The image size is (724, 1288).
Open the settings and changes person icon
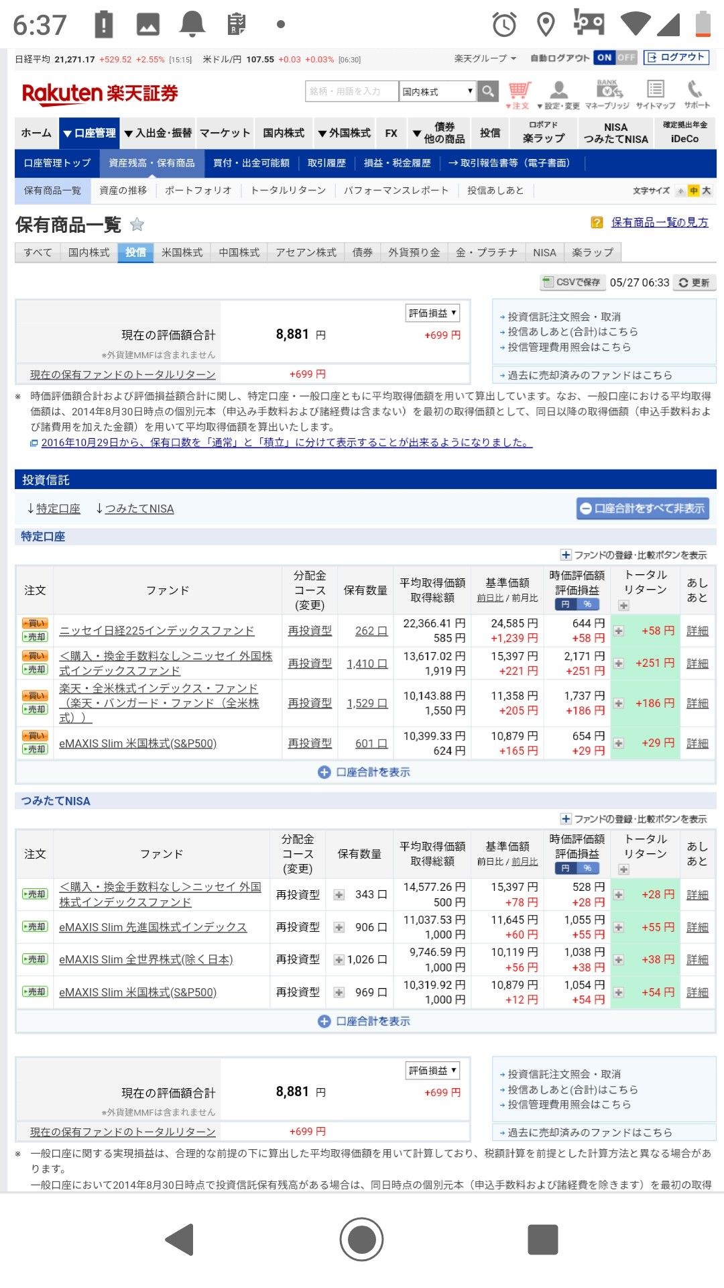(x=558, y=95)
